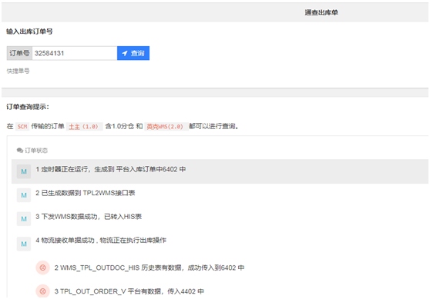This screenshot has width=430, height=299.
Task: Select row 3 下发WMS数据成功 text
Action: click(x=89, y=217)
